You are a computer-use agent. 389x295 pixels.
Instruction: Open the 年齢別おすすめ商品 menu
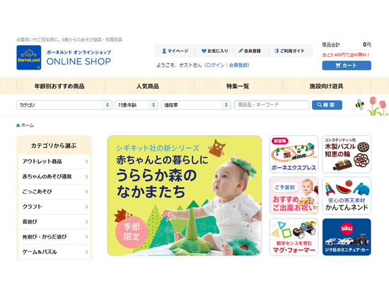click(59, 86)
